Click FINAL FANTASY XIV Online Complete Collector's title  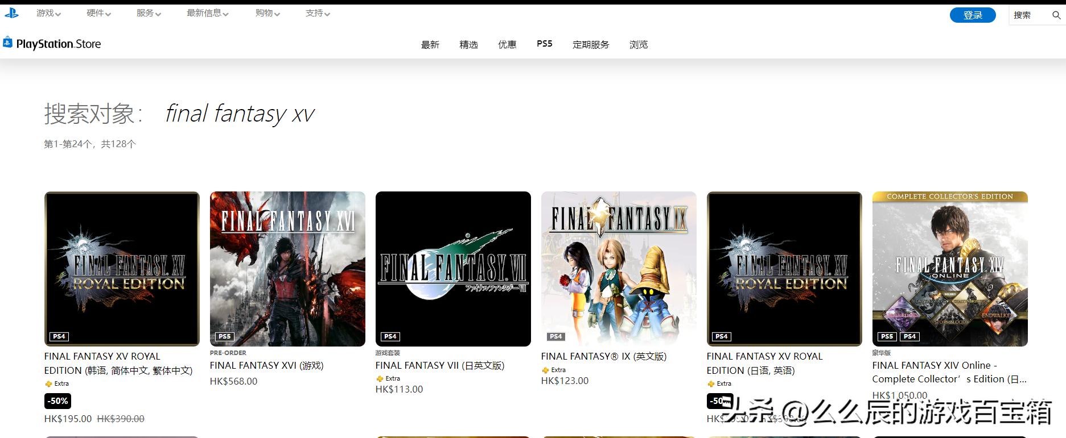click(949, 372)
